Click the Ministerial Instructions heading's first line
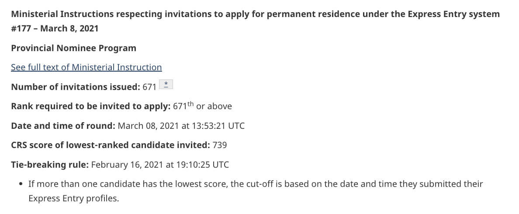 point(255,14)
